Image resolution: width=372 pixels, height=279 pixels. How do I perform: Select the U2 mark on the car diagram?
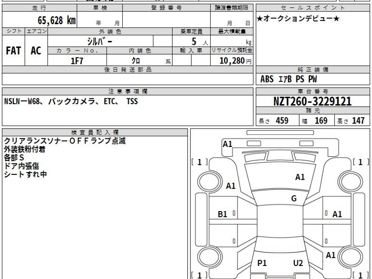pyautogui.click(x=298, y=263)
